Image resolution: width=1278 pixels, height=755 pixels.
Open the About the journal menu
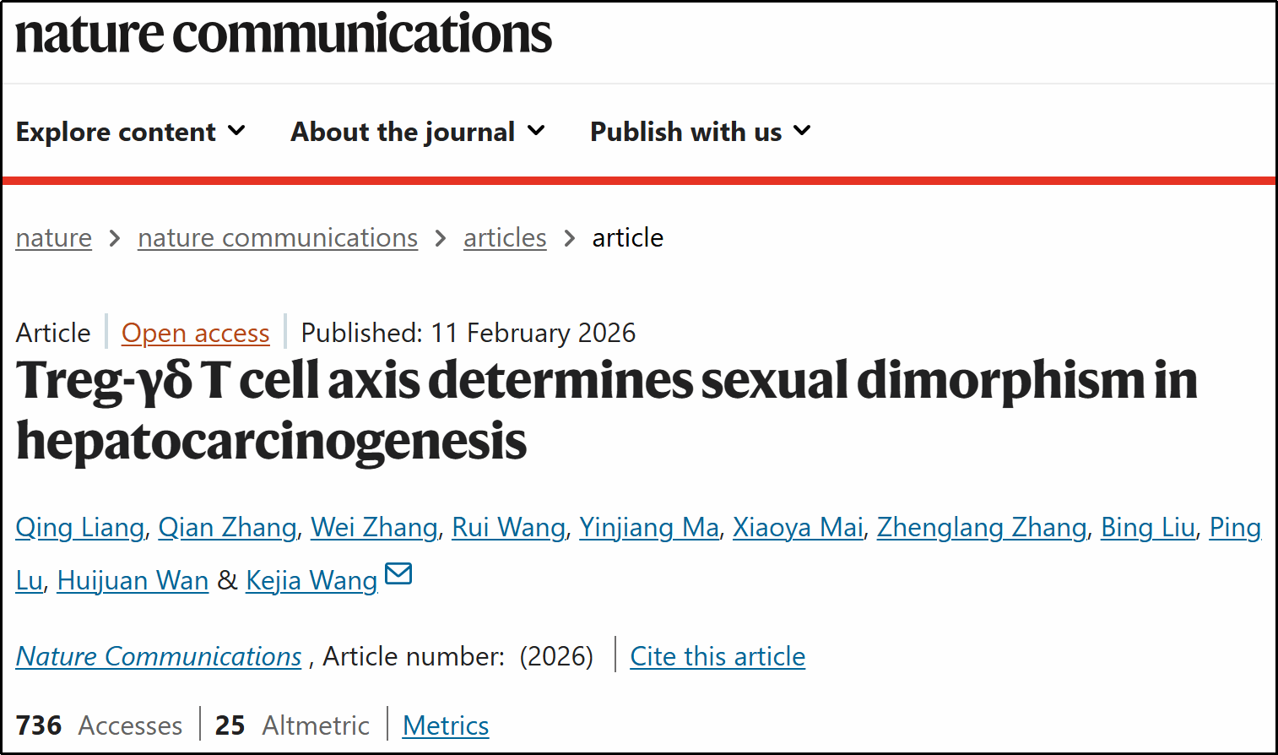tap(418, 132)
